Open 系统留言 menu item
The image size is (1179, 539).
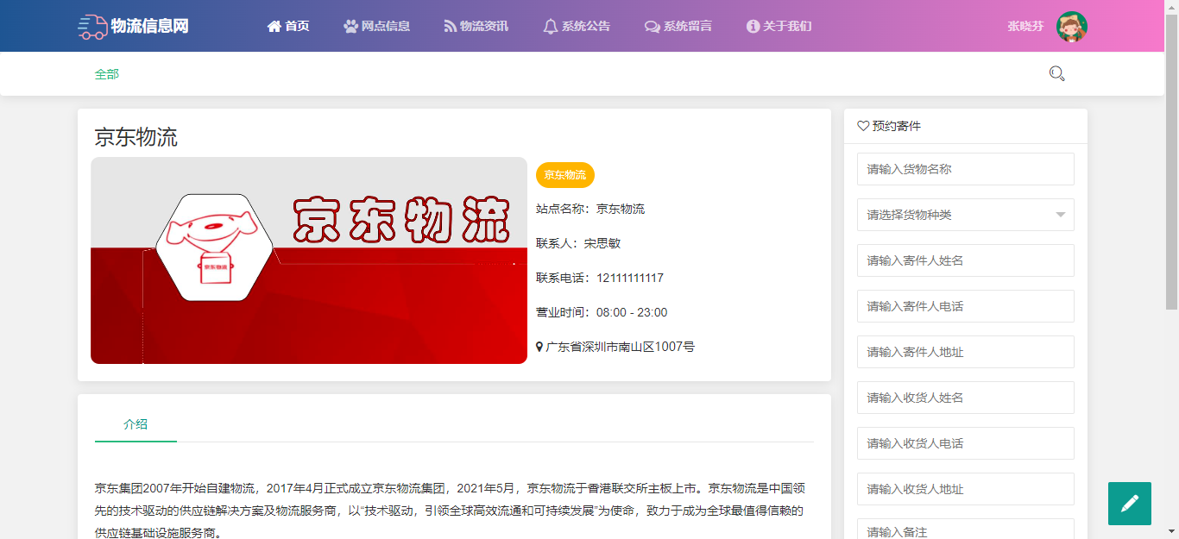[688, 27]
